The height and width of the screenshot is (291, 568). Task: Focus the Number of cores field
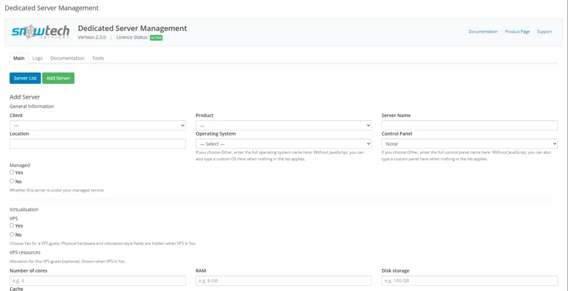[x=98, y=281]
